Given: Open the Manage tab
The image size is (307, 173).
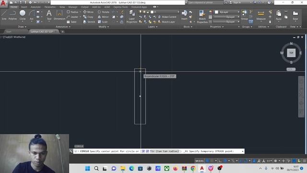Looking at the screenshot, I should (73, 7).
